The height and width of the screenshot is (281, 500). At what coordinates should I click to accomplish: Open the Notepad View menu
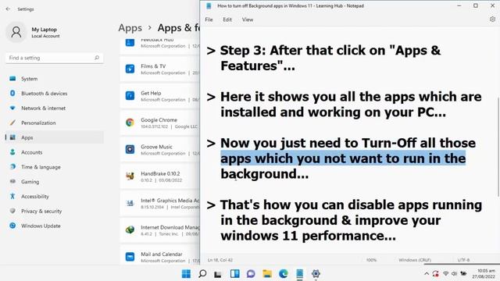248,20
